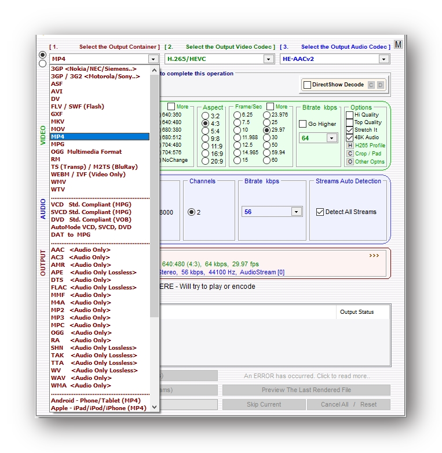The image size is (442, 453).
Task: Expand the H.265/HEVC video codec dropdown
Action: (x=268, y=59)
